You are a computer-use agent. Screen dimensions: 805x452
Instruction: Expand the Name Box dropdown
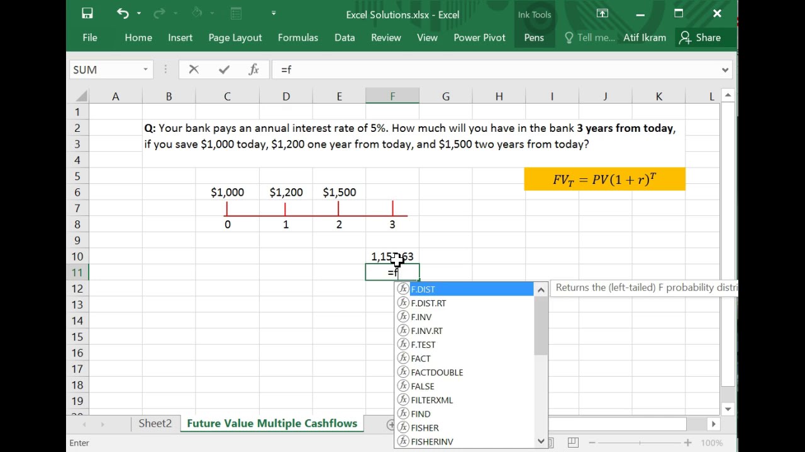pos(145,70)
